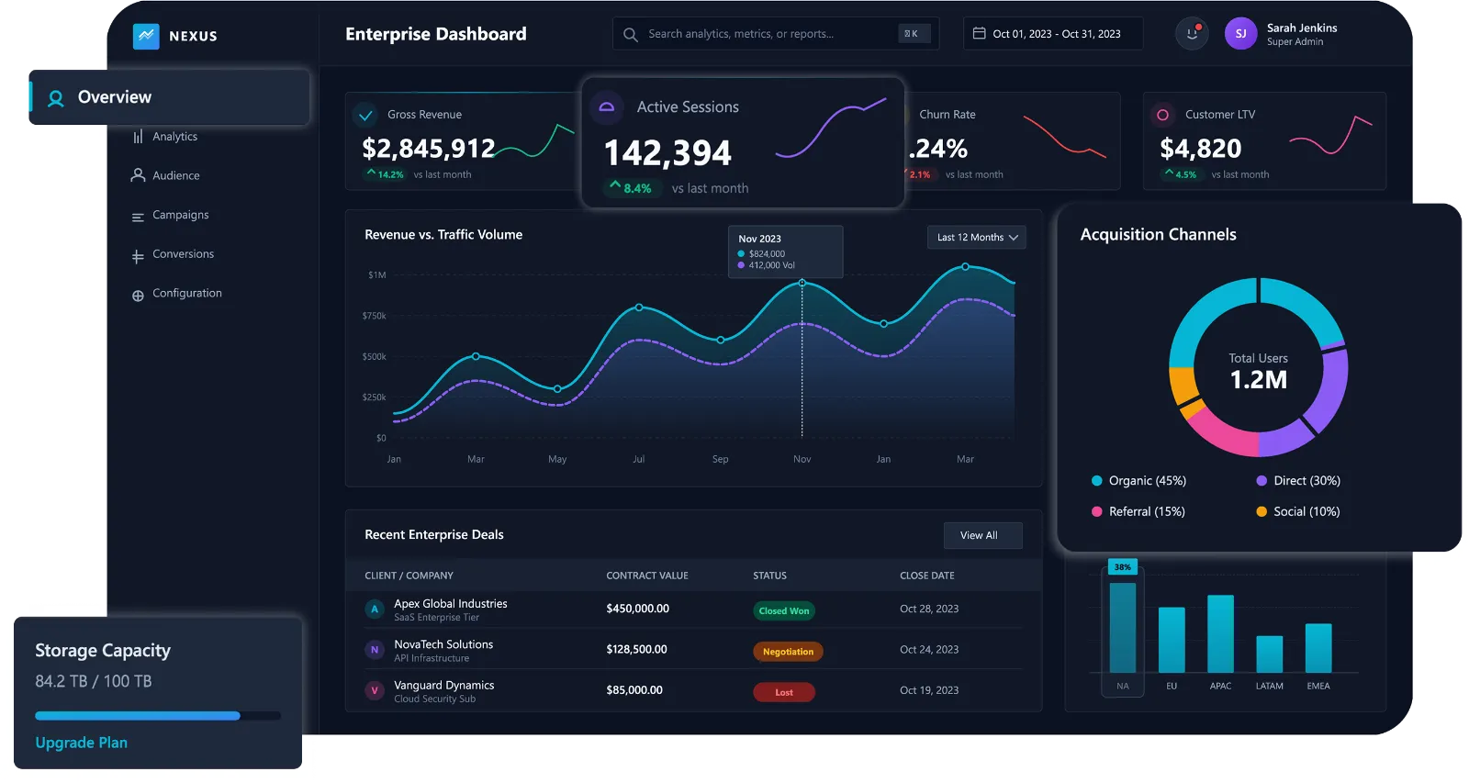Click View All deals button
The width and height of the screenshot is (1469, 783).
coord(982,535)
